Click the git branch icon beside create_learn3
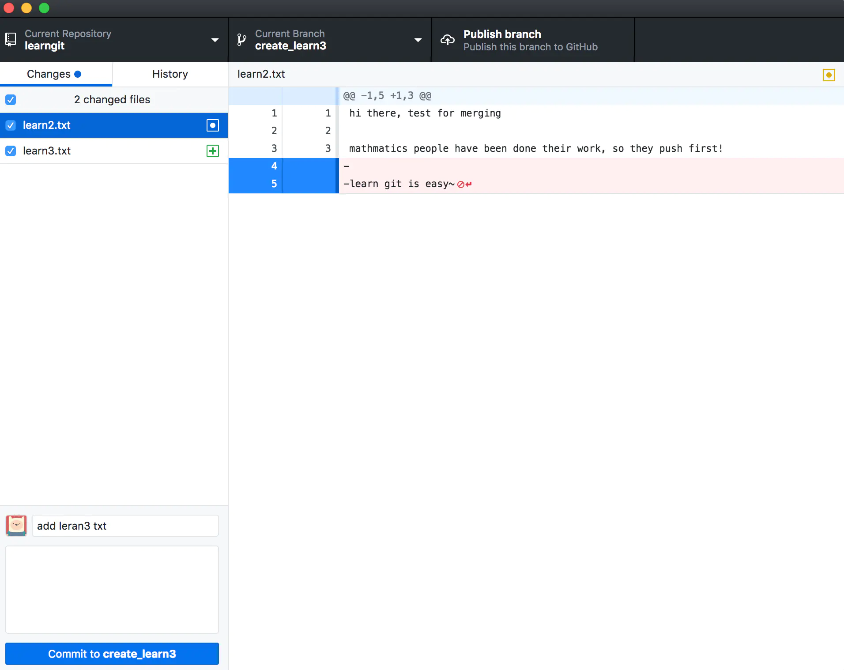The width and height of the screenshot is (844, 670). tap(241, 40)
